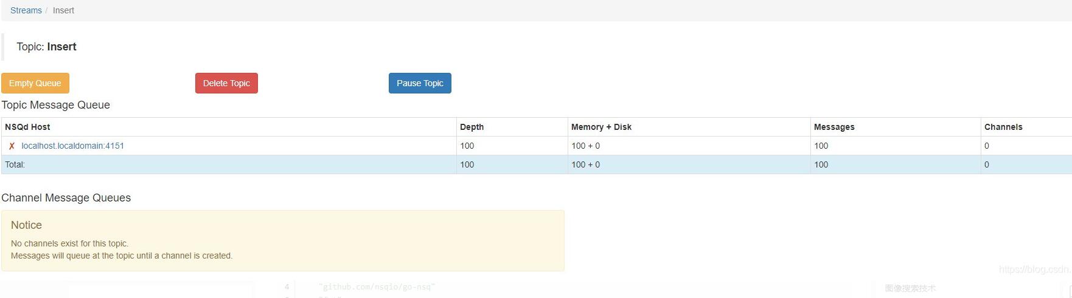Select the Channels column header

[x=1003, y=127]
